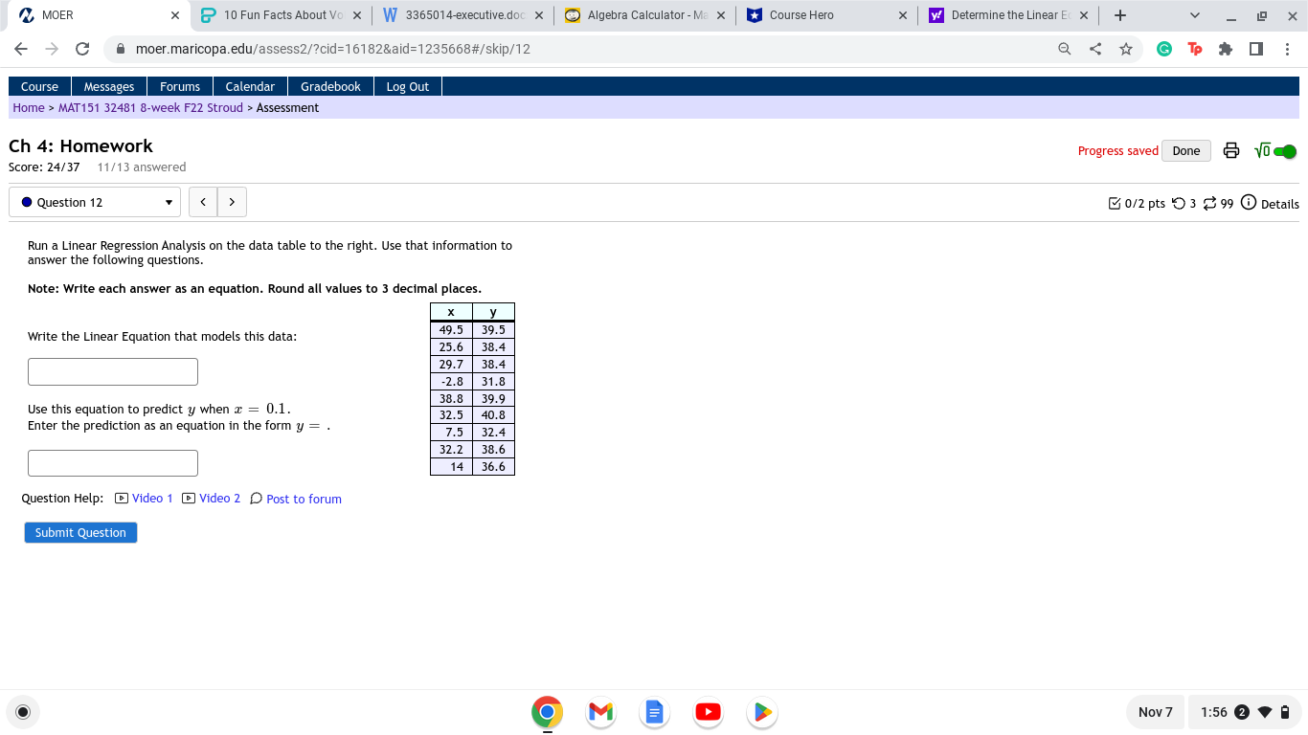The height and width of the screenshot is (735, 1308).
Task: Click the browser forward arrow
Action: tap(52, 49)
